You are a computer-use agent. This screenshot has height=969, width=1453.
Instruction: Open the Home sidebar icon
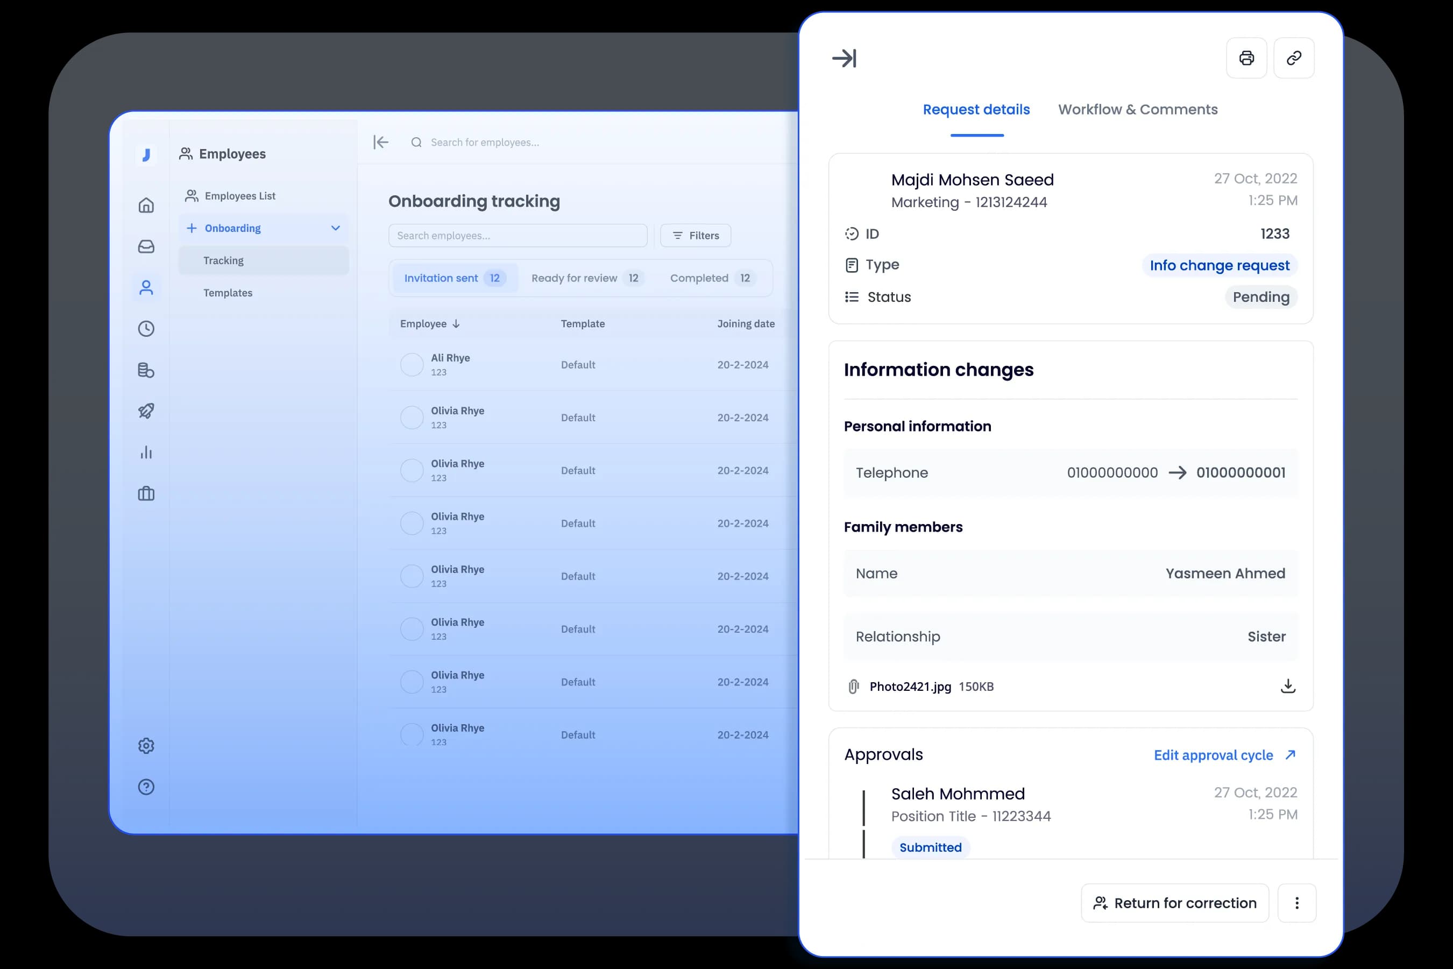[146, 205]
